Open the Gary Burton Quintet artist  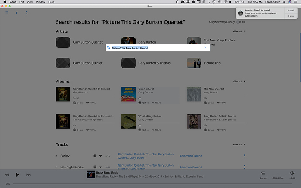[x=88, y=63]
